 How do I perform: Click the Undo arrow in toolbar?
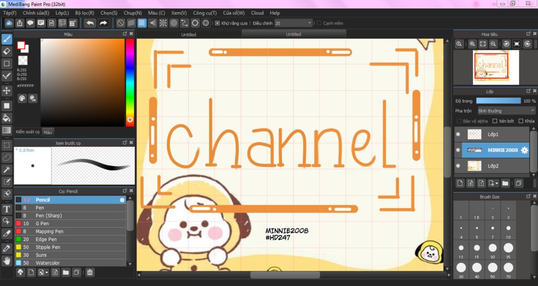point(90,23)
